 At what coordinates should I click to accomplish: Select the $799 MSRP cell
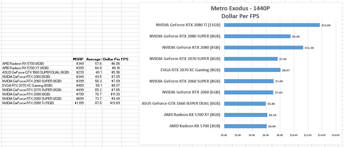coord(79,94)
